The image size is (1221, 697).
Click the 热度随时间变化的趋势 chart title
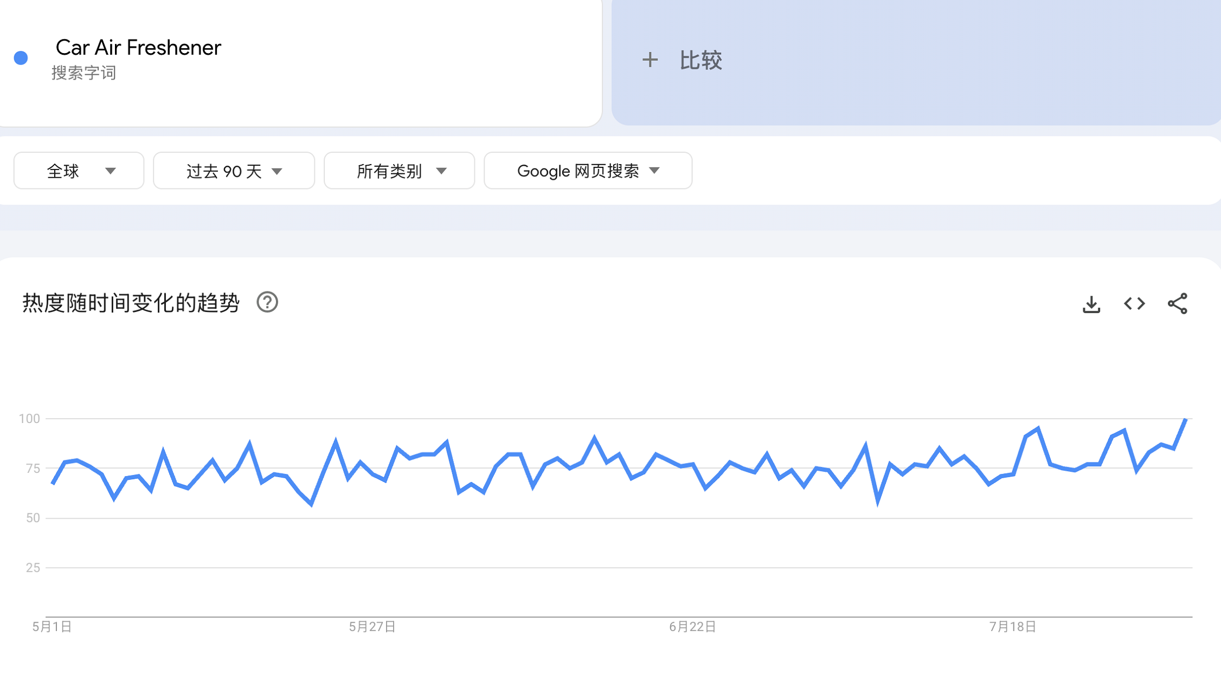[x=131, y=303]
